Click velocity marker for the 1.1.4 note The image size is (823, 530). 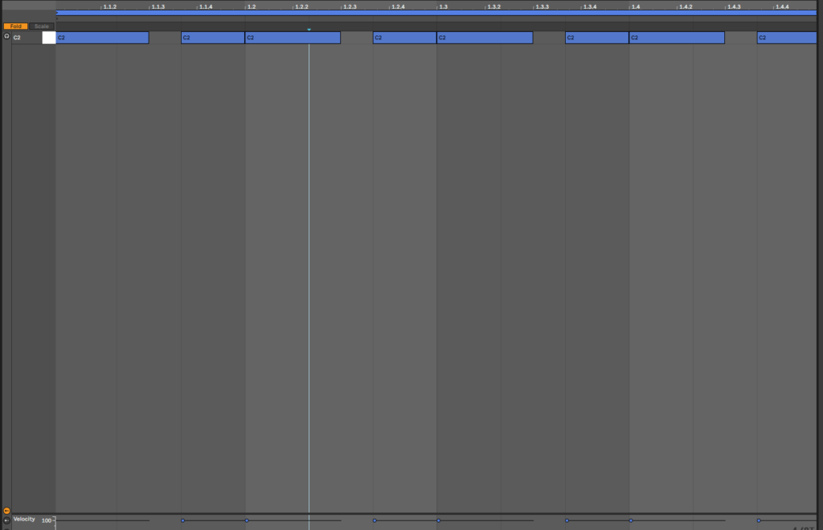(183, 520)
